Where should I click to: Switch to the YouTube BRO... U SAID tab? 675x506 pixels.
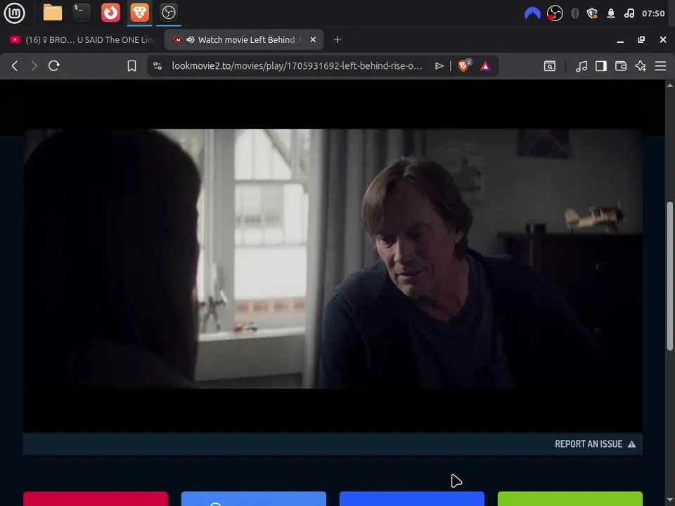pos(82,39)
